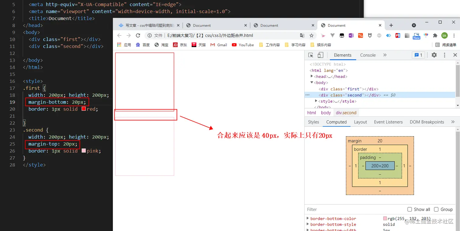Show more DevTools panels chevron
The image size is (460, 231).
tap(385, 55)
